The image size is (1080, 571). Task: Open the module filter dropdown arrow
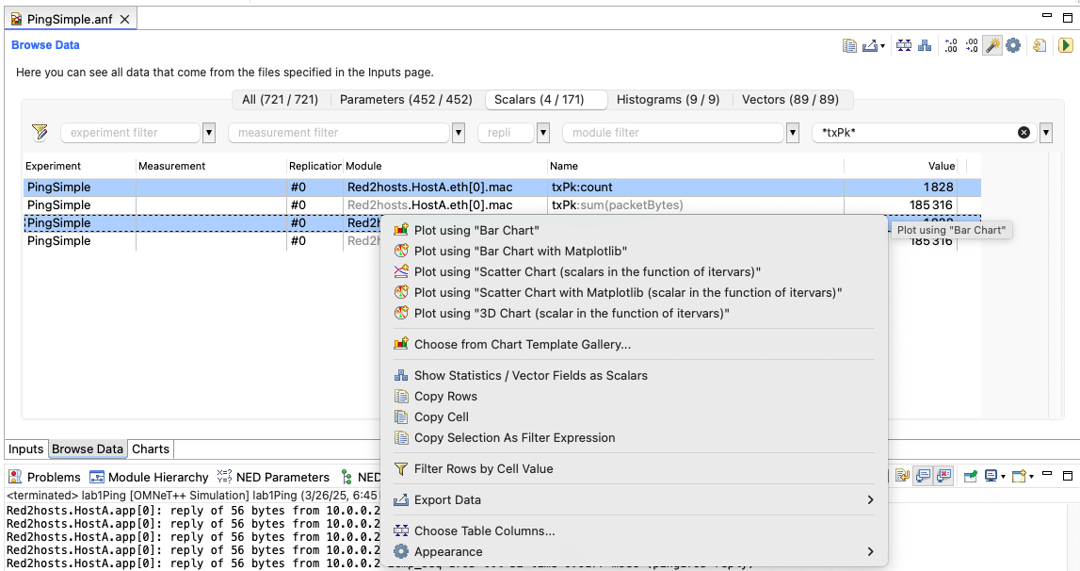point(793,133)
